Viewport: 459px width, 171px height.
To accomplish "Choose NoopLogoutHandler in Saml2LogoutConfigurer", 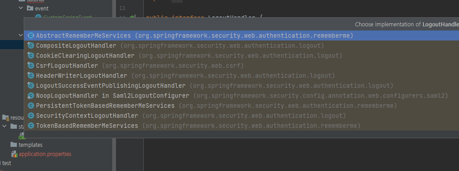I will pos(241,96).
